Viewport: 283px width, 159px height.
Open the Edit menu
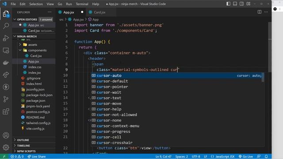tap(23, 4)
